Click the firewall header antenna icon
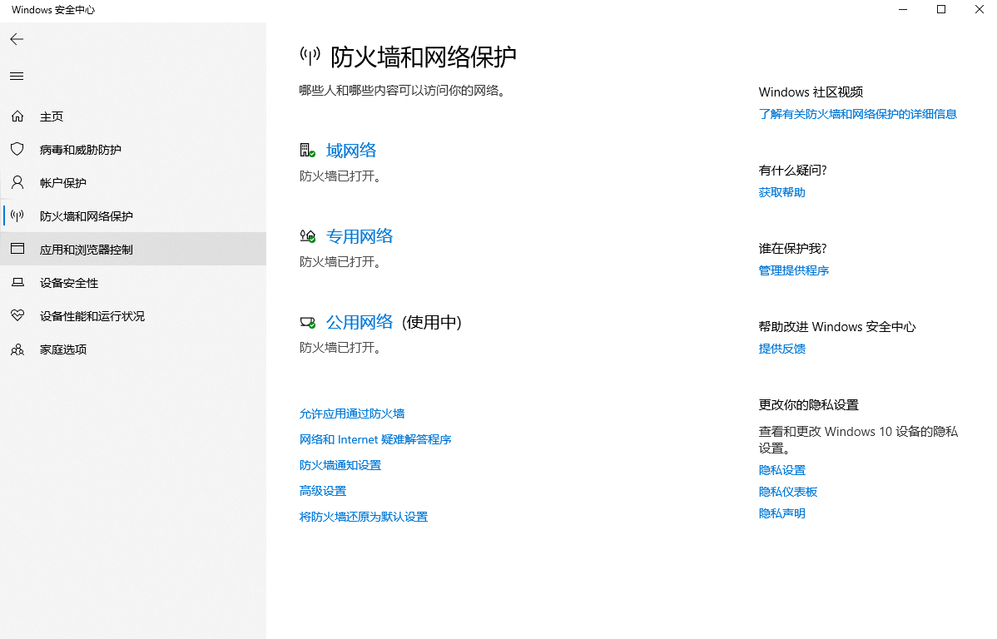Screen dimensions: 997x639 (310, 57)
